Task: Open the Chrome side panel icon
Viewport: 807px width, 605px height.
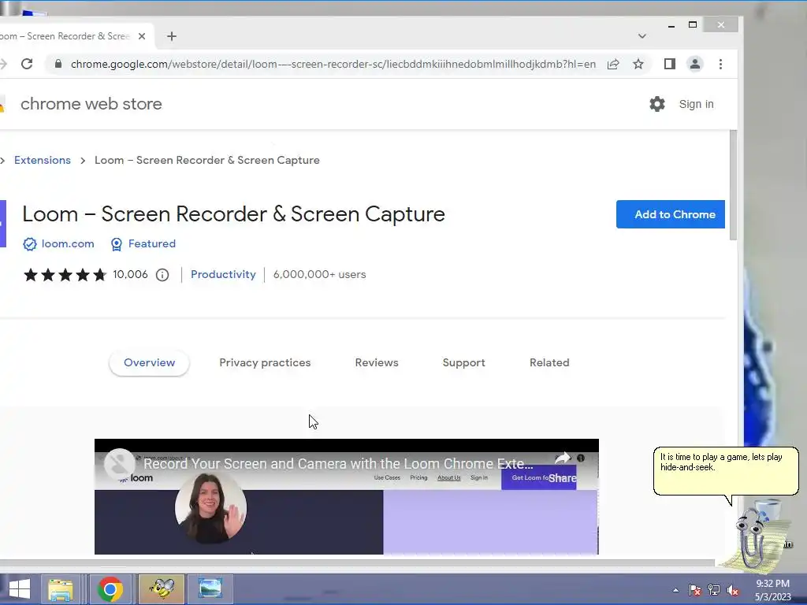Action: (669, 64)
